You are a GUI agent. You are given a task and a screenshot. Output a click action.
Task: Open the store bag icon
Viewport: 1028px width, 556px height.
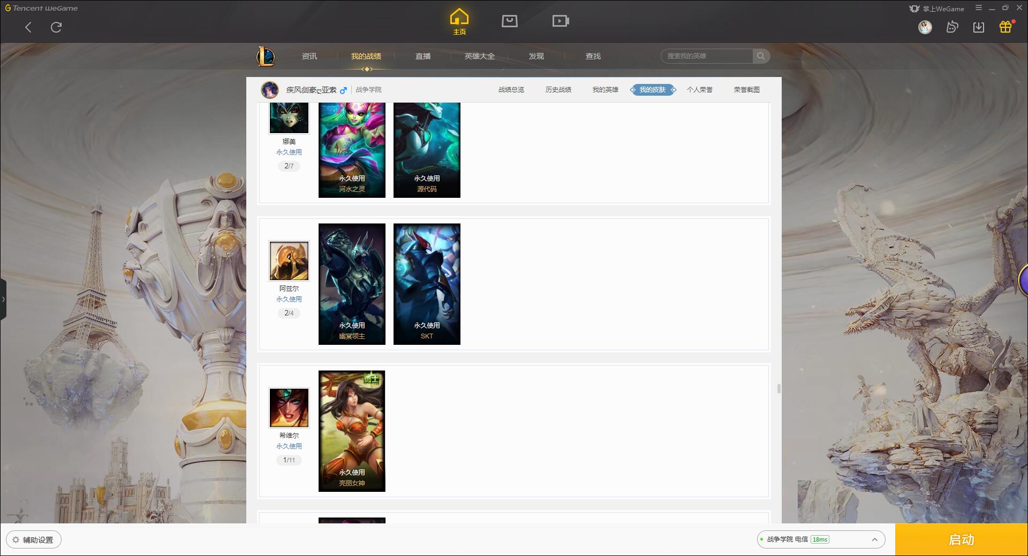click(x=510, y=21)
